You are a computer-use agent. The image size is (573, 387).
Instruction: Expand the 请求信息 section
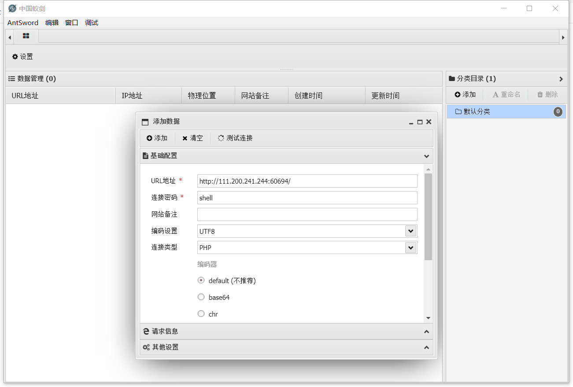286,331
